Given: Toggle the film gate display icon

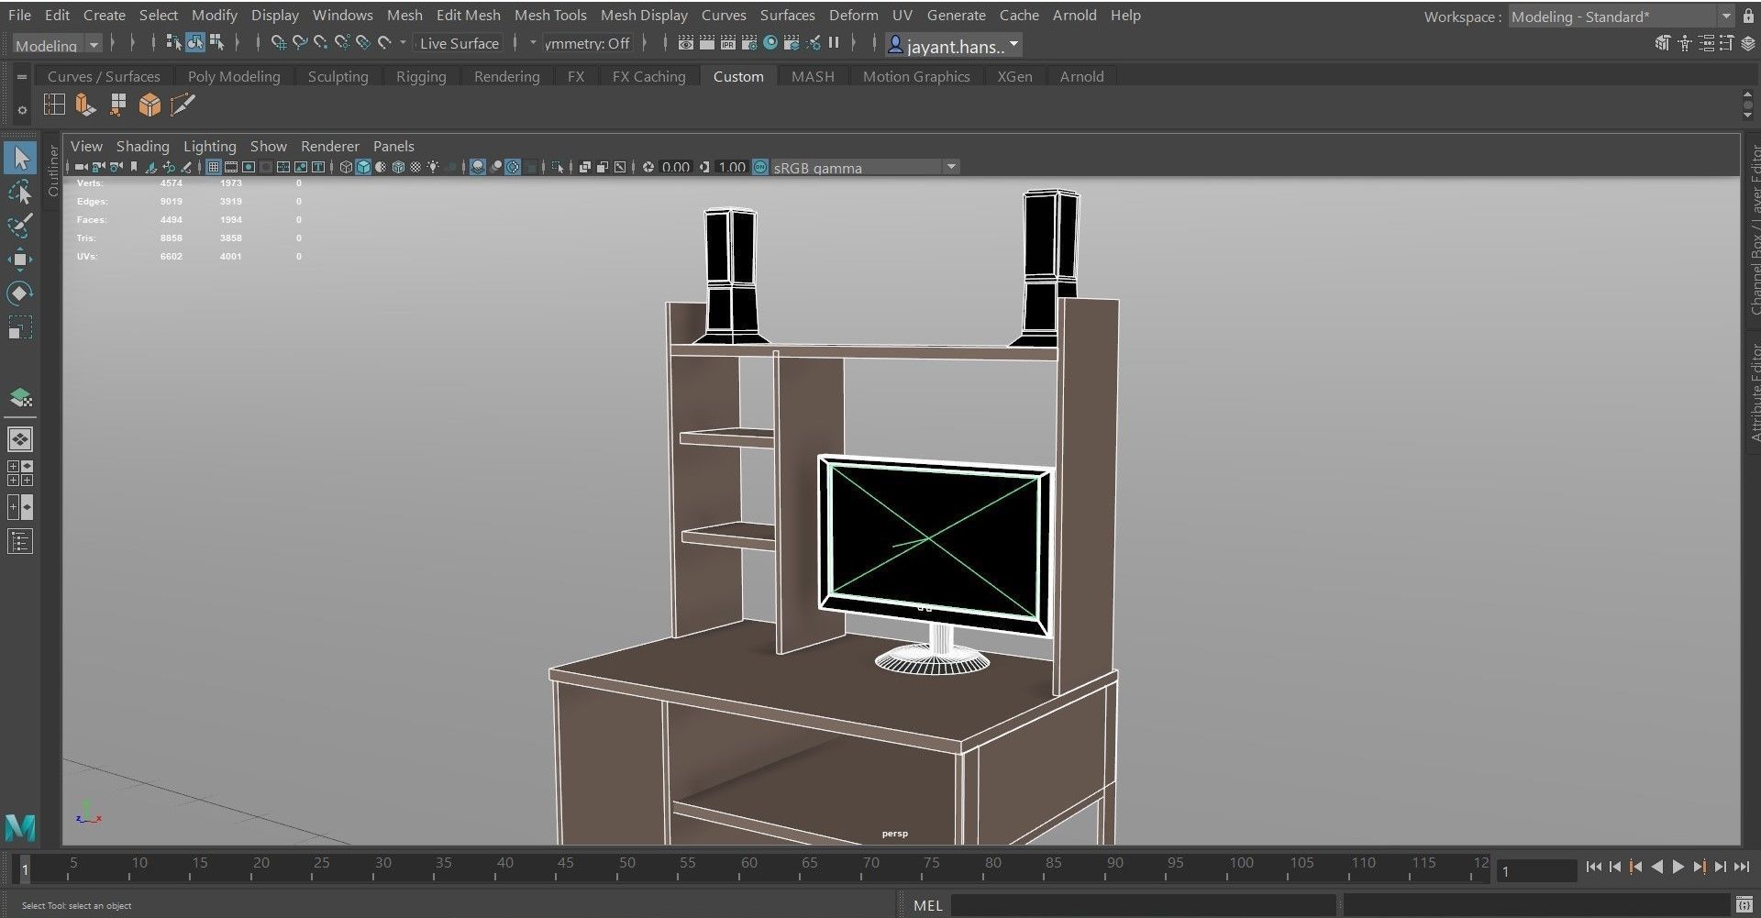Looking at the screenshot, I should coord(231,167).
